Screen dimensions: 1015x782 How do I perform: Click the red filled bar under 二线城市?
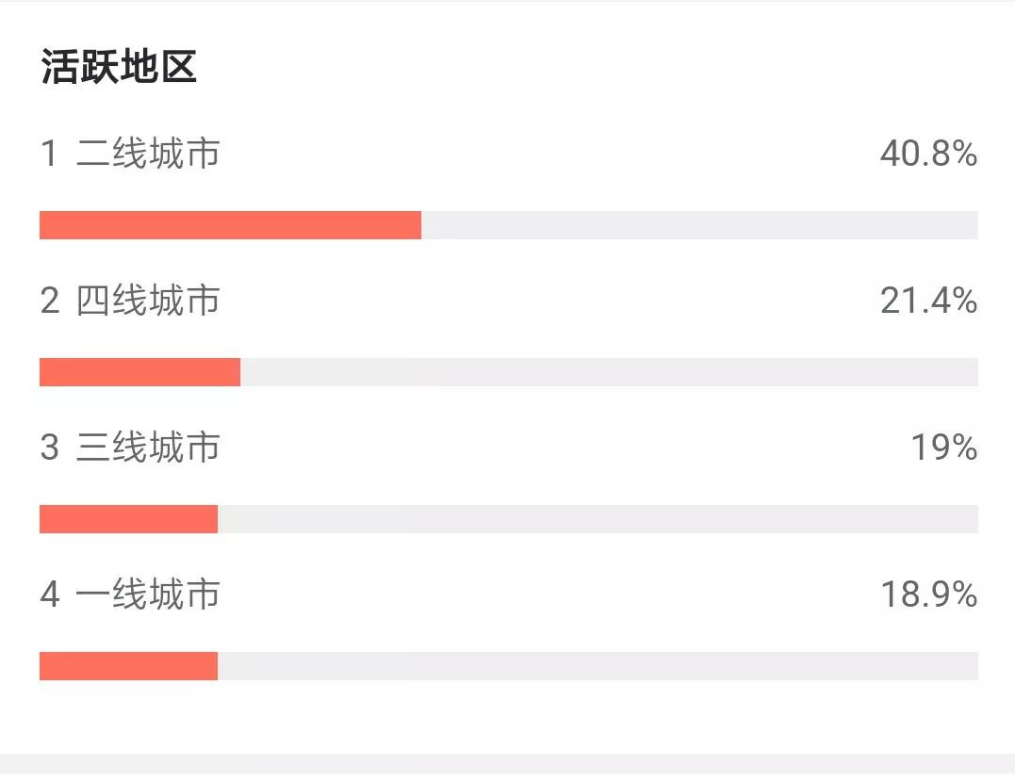point(230,225)
